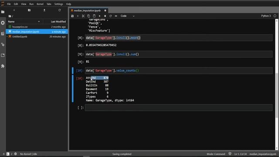Open the Kernel menu

pos(40,4)
